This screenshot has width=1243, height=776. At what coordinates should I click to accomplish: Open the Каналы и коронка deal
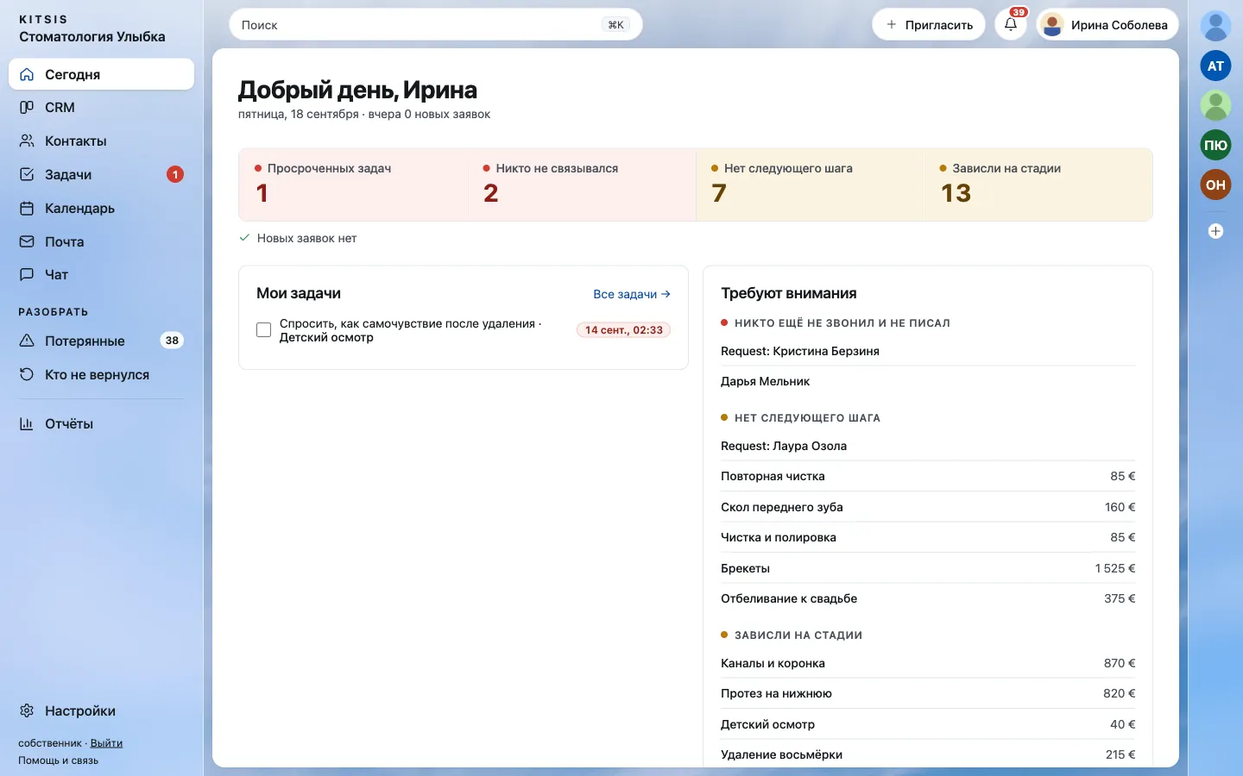928,663
